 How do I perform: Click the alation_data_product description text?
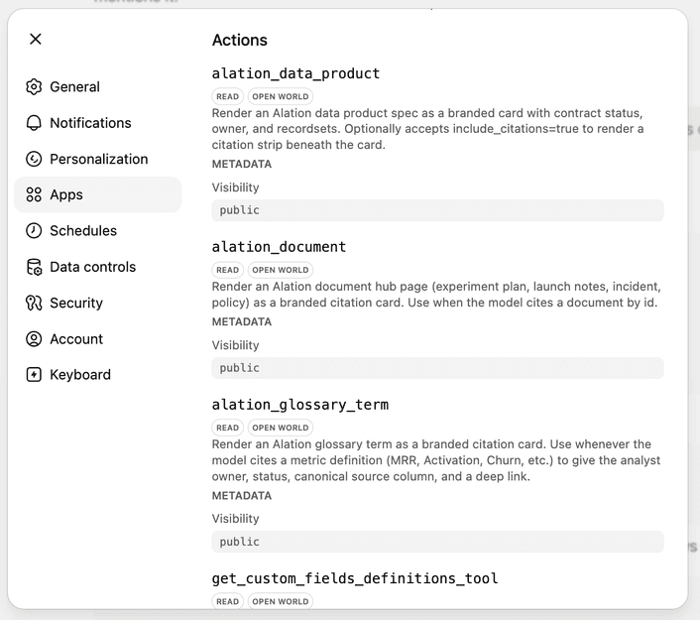pos(428,129)
